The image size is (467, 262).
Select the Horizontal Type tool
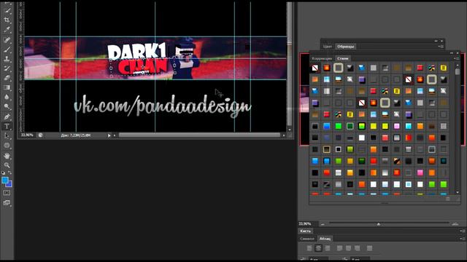pyautogui.click(x=7, y=126)
